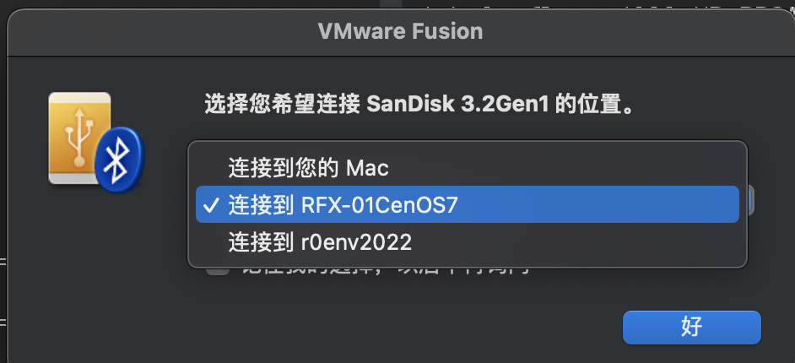Click the VMware Fusion title text
This screenshot has height=363, width=795.
coord(400,32)
